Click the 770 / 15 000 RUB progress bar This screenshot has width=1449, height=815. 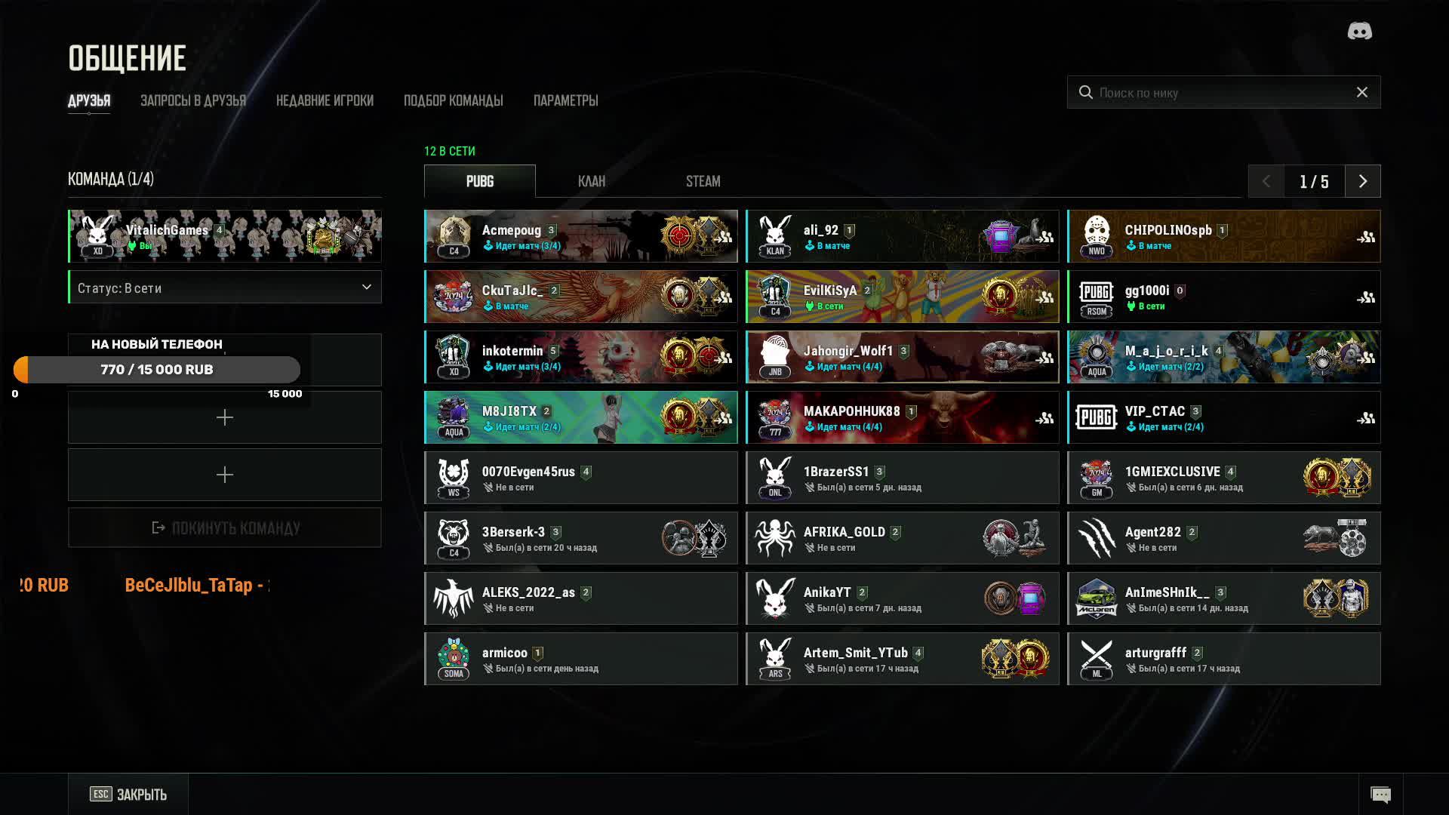pyautogui.click(x=157, y=370)
